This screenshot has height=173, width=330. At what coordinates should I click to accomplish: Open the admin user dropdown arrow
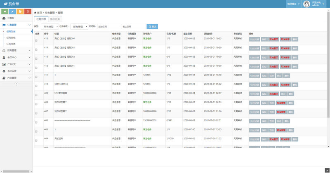click(323, 4)
